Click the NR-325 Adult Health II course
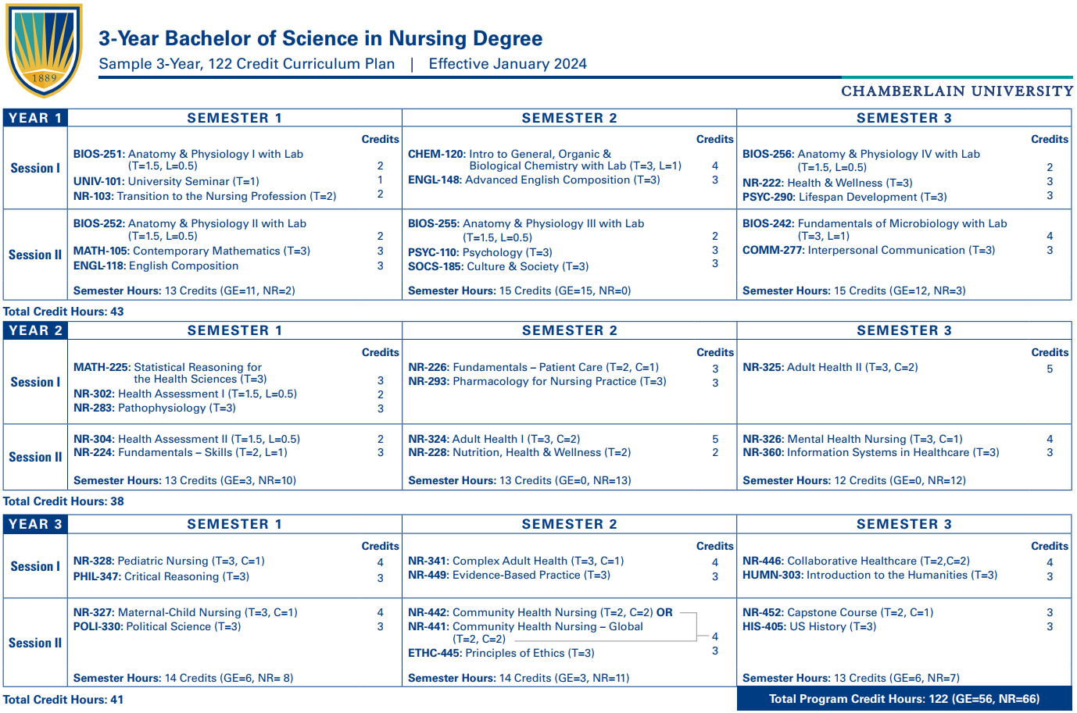1077x713 pixels. tap(830, 367)
